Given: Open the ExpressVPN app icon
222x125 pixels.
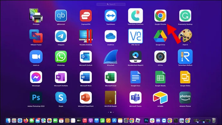Looking at the screenshot, I should coord(86,15).
